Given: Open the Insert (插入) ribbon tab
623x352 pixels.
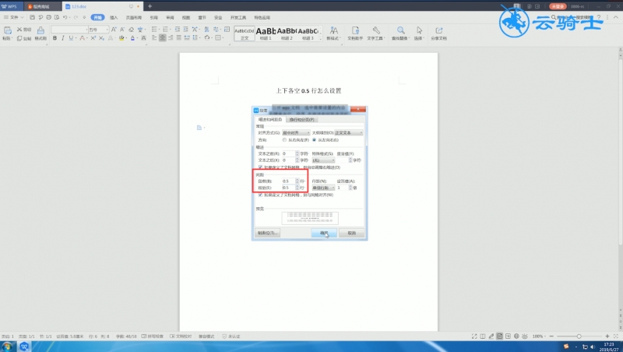Looking at the screenshot, I should click(114, 17).
